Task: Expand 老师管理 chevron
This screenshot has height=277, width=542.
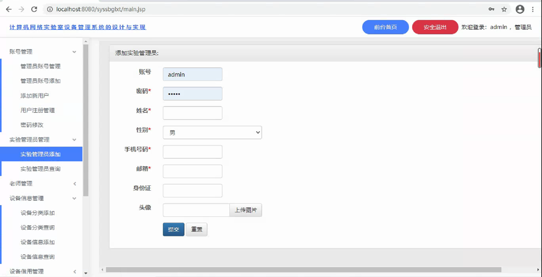Action: pos(75,184)
